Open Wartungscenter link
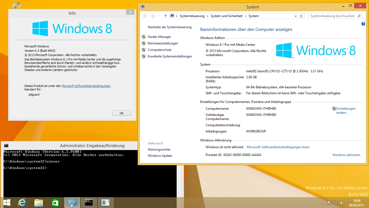Screen dimensions: 369x208 (x=159, y=149)
